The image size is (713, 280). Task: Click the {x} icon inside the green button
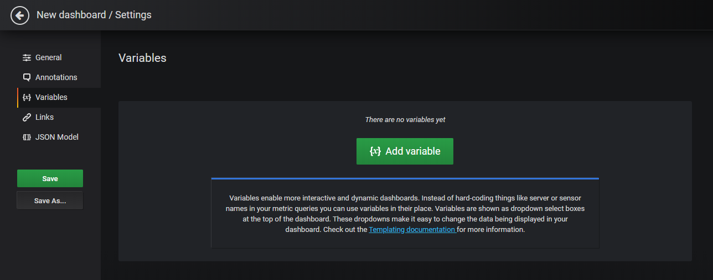(375, 151)
